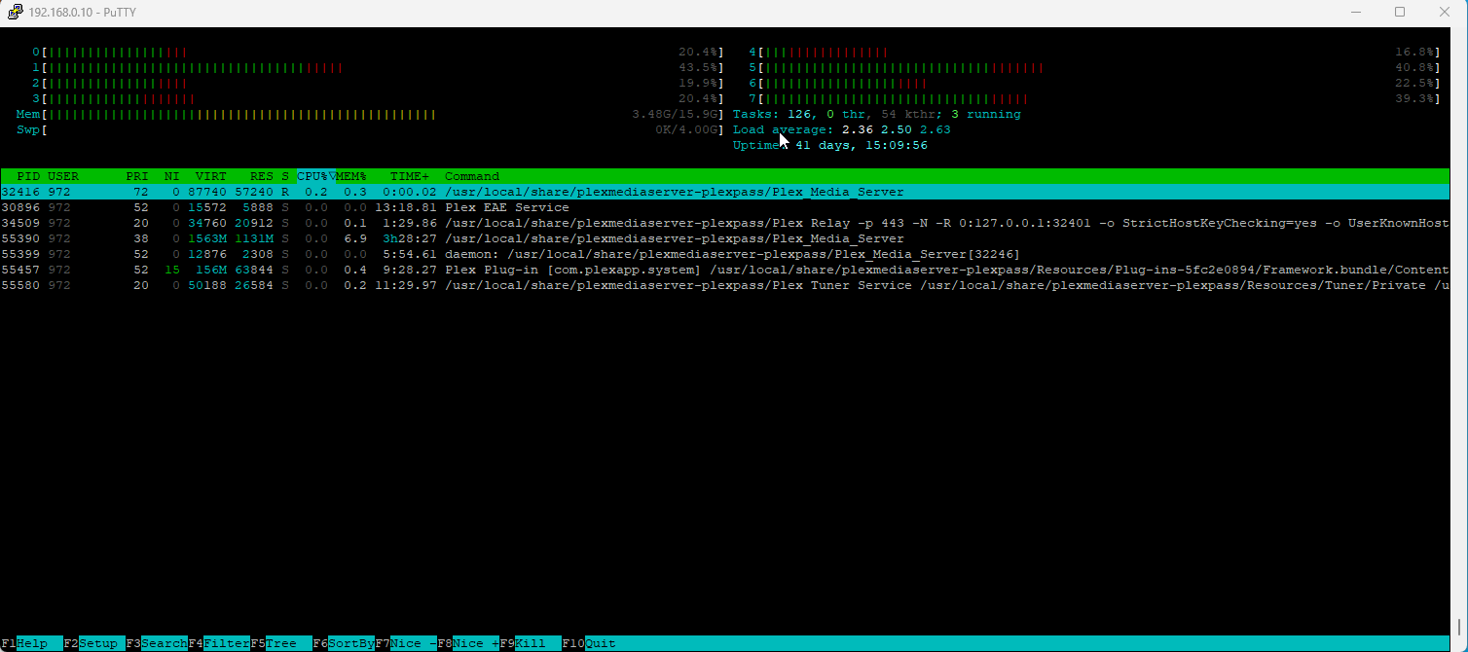Click F9 Kill in footer bar
1468x652 pixels.
[531, 643]
